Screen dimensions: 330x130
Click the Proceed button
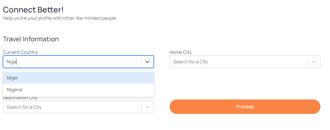(245, 107)
